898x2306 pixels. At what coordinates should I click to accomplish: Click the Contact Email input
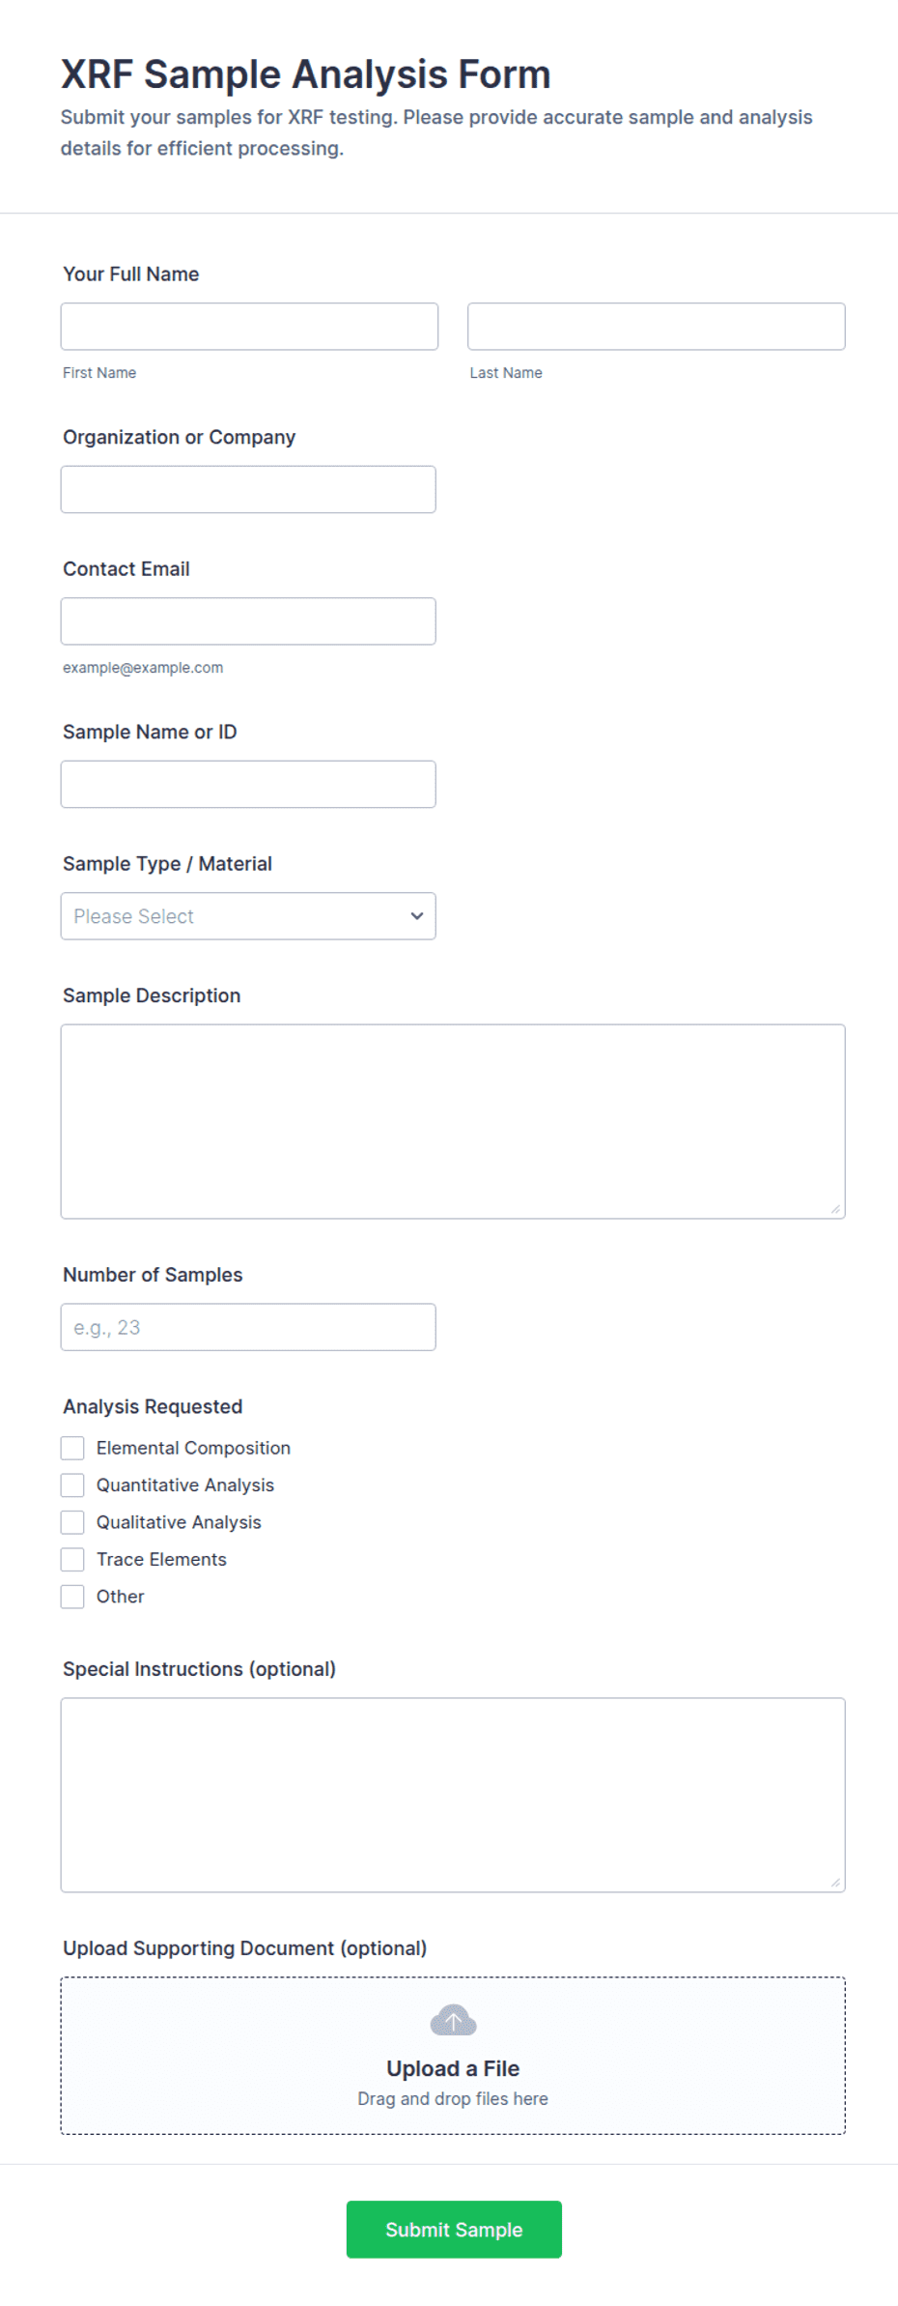click(248, 621)
